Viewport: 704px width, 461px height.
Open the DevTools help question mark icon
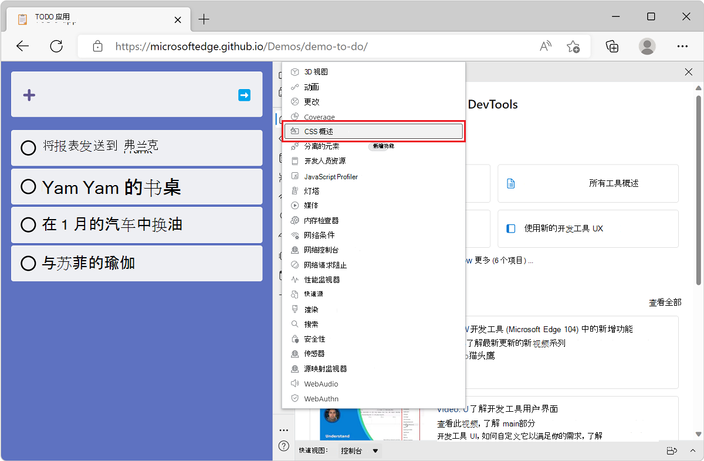pos(283,446)
